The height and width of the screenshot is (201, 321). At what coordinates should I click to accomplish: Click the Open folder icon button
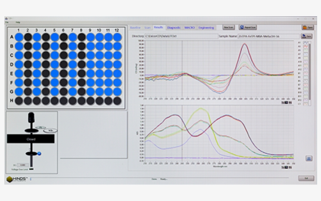pos(308,27)
